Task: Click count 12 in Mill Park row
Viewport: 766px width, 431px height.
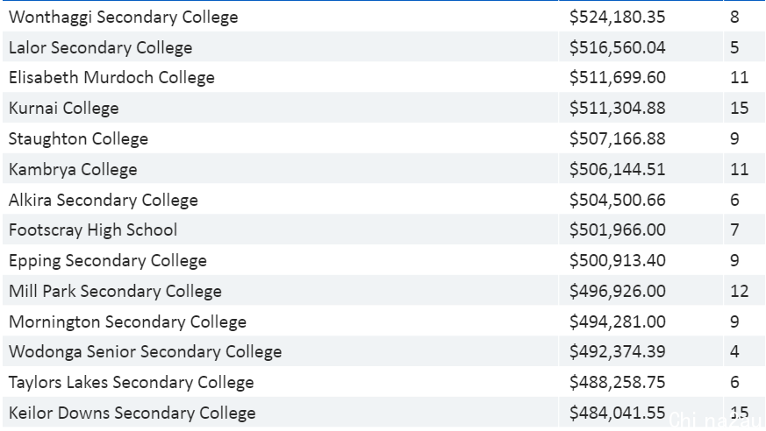Action: (739, 291)
